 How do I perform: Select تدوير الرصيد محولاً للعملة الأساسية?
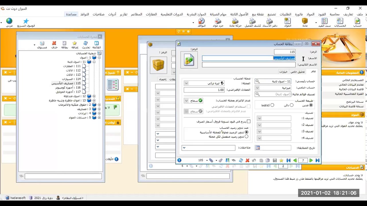(x=247, y=132)
